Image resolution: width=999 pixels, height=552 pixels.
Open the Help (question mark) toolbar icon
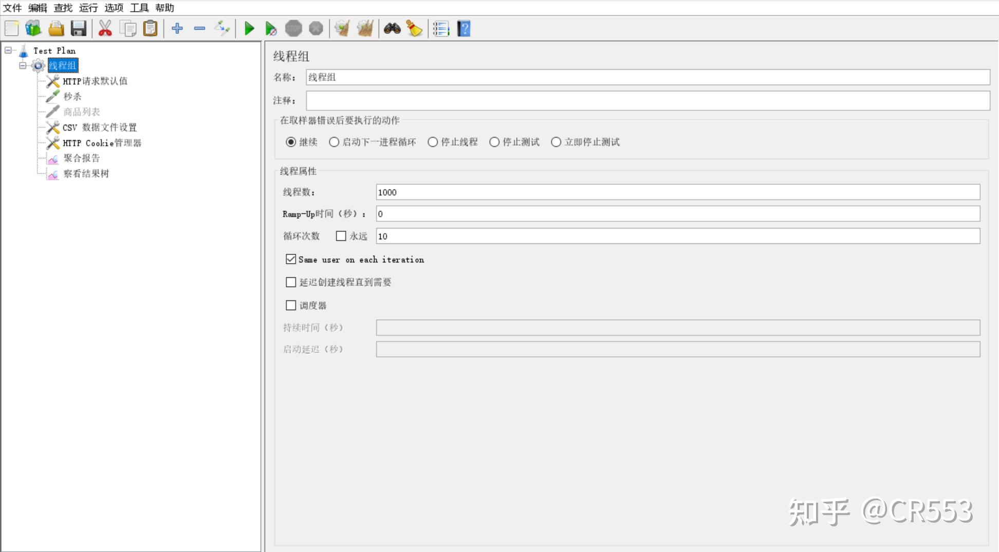tap(464, 28)
